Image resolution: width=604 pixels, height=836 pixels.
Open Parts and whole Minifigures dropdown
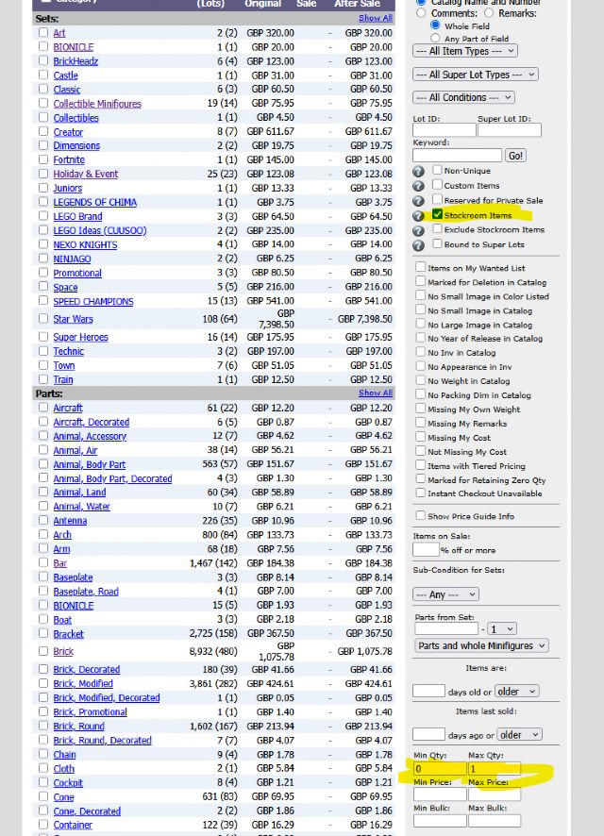(x=481, y=645)
